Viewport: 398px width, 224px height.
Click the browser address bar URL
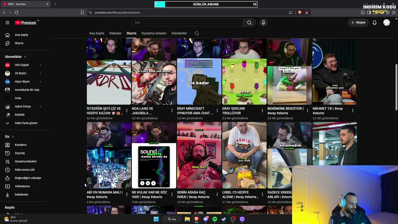click(x=118, y=12)
